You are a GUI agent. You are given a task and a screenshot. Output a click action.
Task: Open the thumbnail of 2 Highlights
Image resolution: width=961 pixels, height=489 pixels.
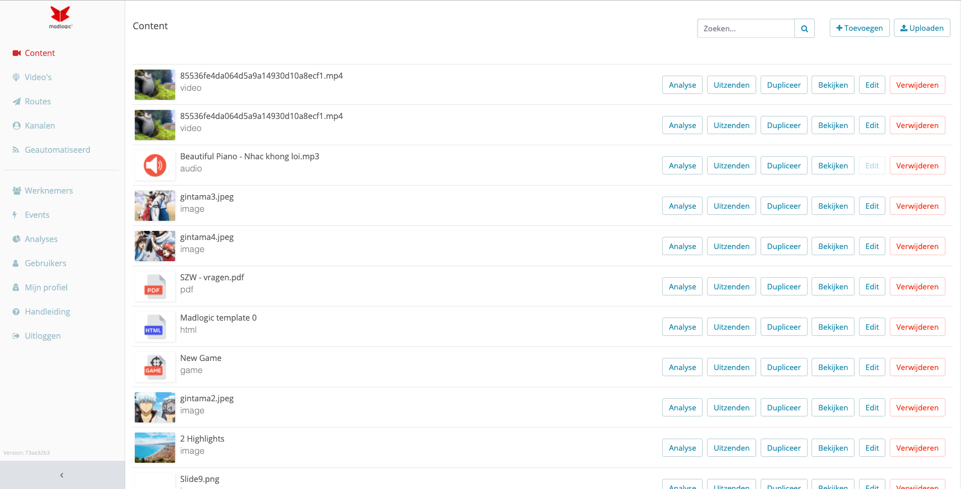pyautogui.click(x=154, y=448)
